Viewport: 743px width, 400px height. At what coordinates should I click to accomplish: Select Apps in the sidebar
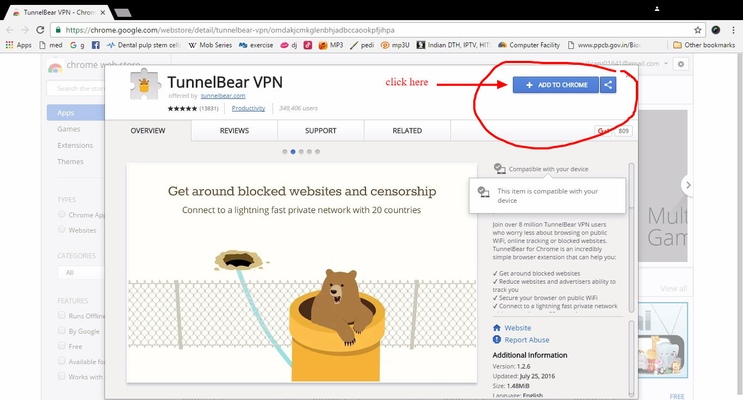coord(76,112)
